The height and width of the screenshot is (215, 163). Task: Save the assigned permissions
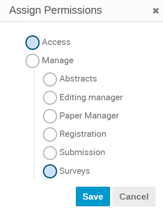pos(93,196)
